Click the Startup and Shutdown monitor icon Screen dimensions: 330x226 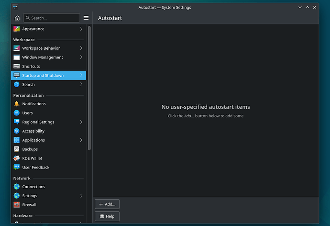[16, 75]
